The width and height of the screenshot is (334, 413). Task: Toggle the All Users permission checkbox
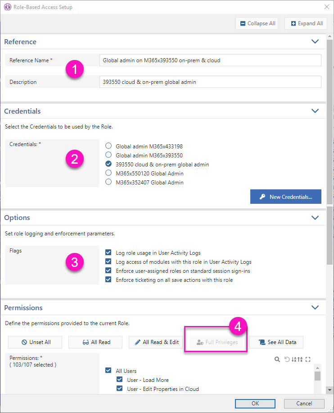click(x=108, y=371)
